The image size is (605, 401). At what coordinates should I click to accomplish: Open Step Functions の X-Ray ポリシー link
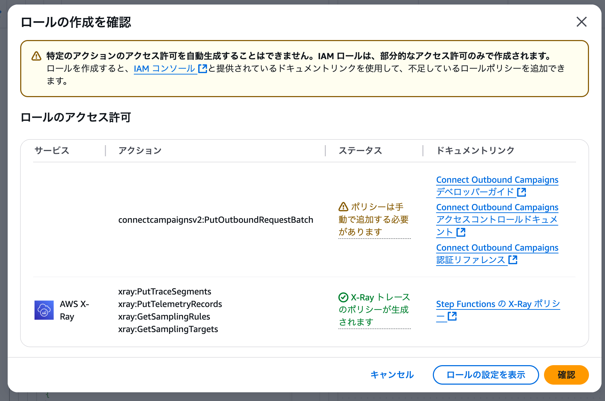498,310
